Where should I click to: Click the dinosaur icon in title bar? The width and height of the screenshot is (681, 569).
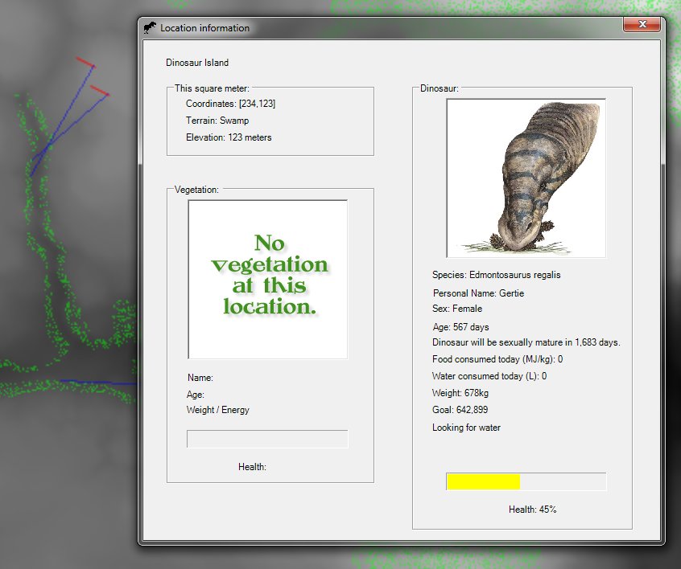(x=150, y=28)
